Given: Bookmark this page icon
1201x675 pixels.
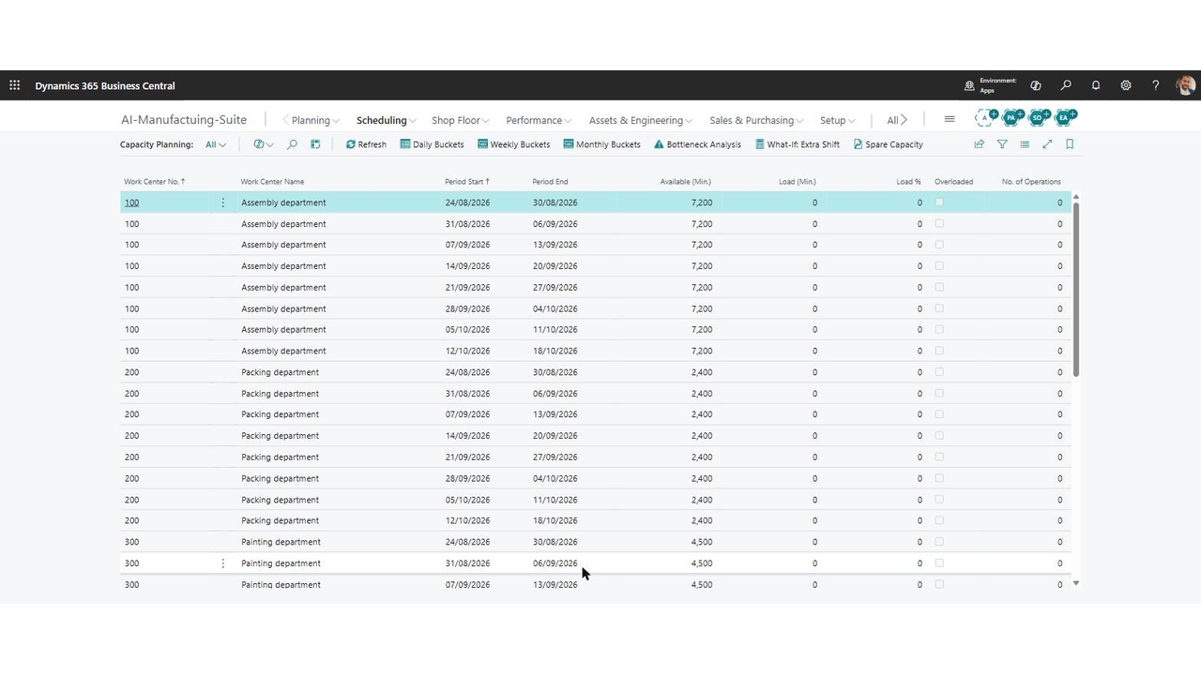Looking at the screenshot, I should (x=1070, y=144).
